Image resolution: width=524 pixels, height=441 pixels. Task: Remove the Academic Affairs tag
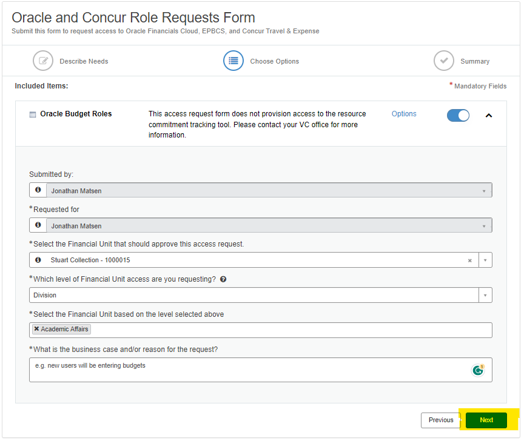tap(37, 329)
